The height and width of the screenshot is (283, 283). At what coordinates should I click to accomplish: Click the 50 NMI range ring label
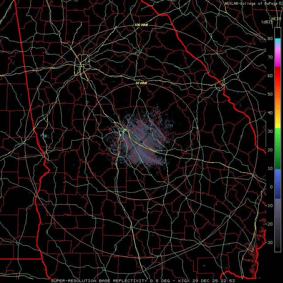[141, 83]
